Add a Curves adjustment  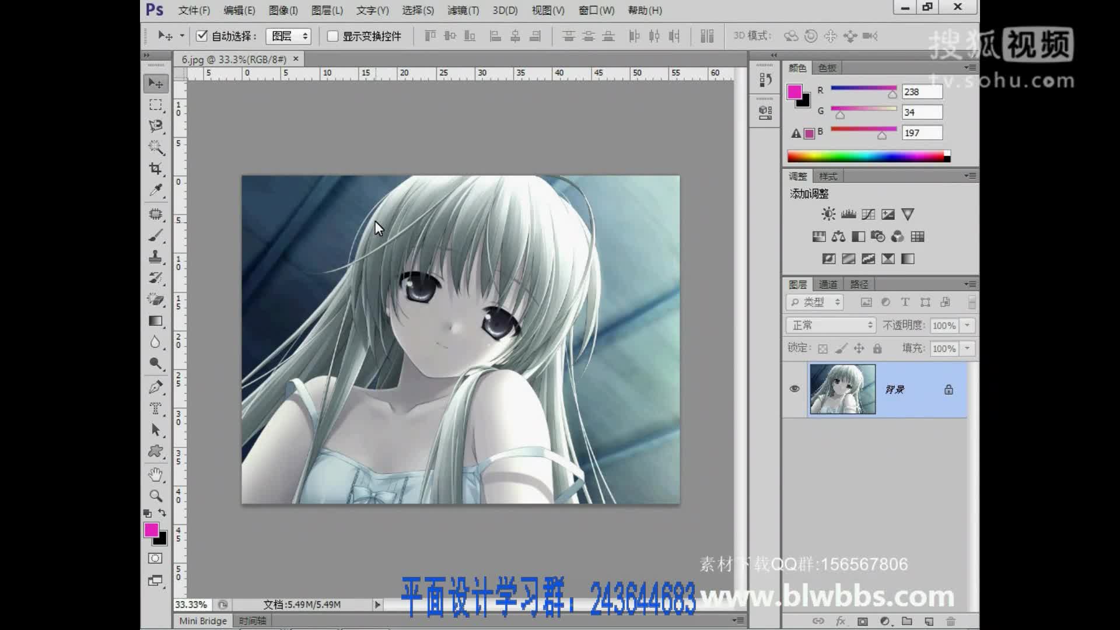tap(868, 214)
